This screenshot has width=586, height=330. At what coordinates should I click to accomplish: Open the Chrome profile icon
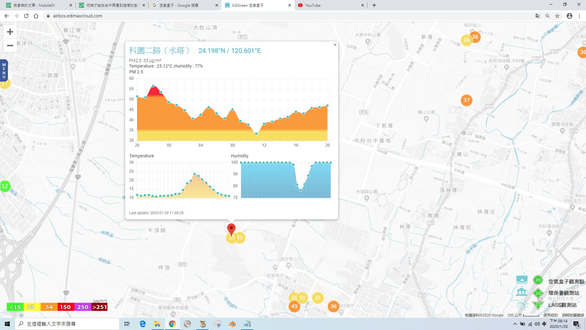569,16
